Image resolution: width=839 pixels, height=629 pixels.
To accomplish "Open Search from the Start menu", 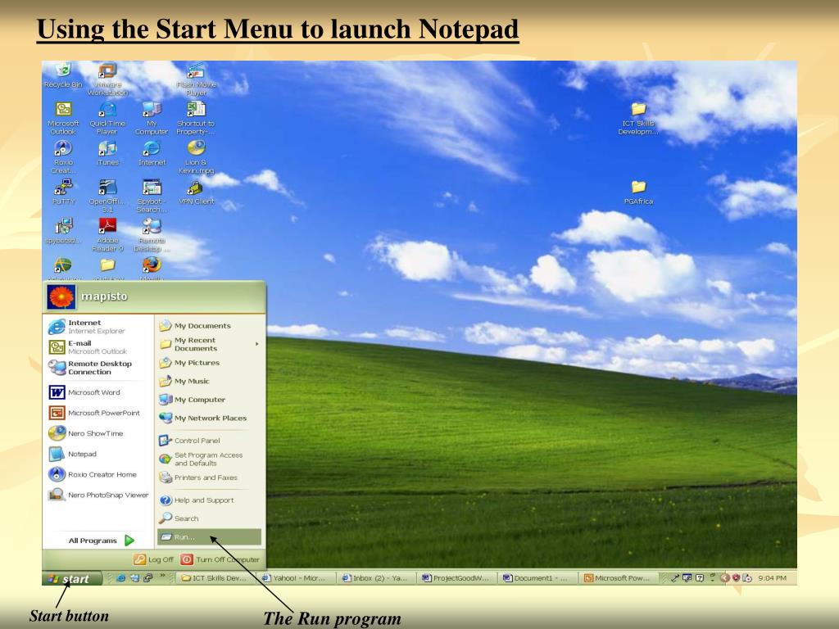I will pos(209,518).
